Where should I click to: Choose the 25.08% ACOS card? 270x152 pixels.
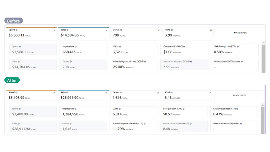134,65
